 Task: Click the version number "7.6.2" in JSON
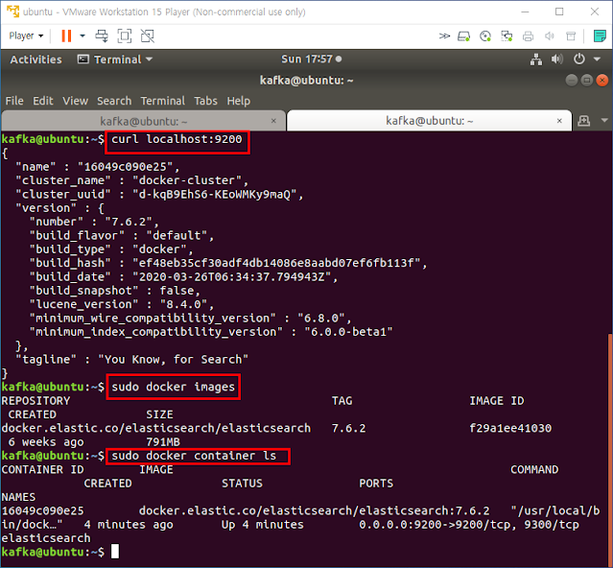(129, 222)
